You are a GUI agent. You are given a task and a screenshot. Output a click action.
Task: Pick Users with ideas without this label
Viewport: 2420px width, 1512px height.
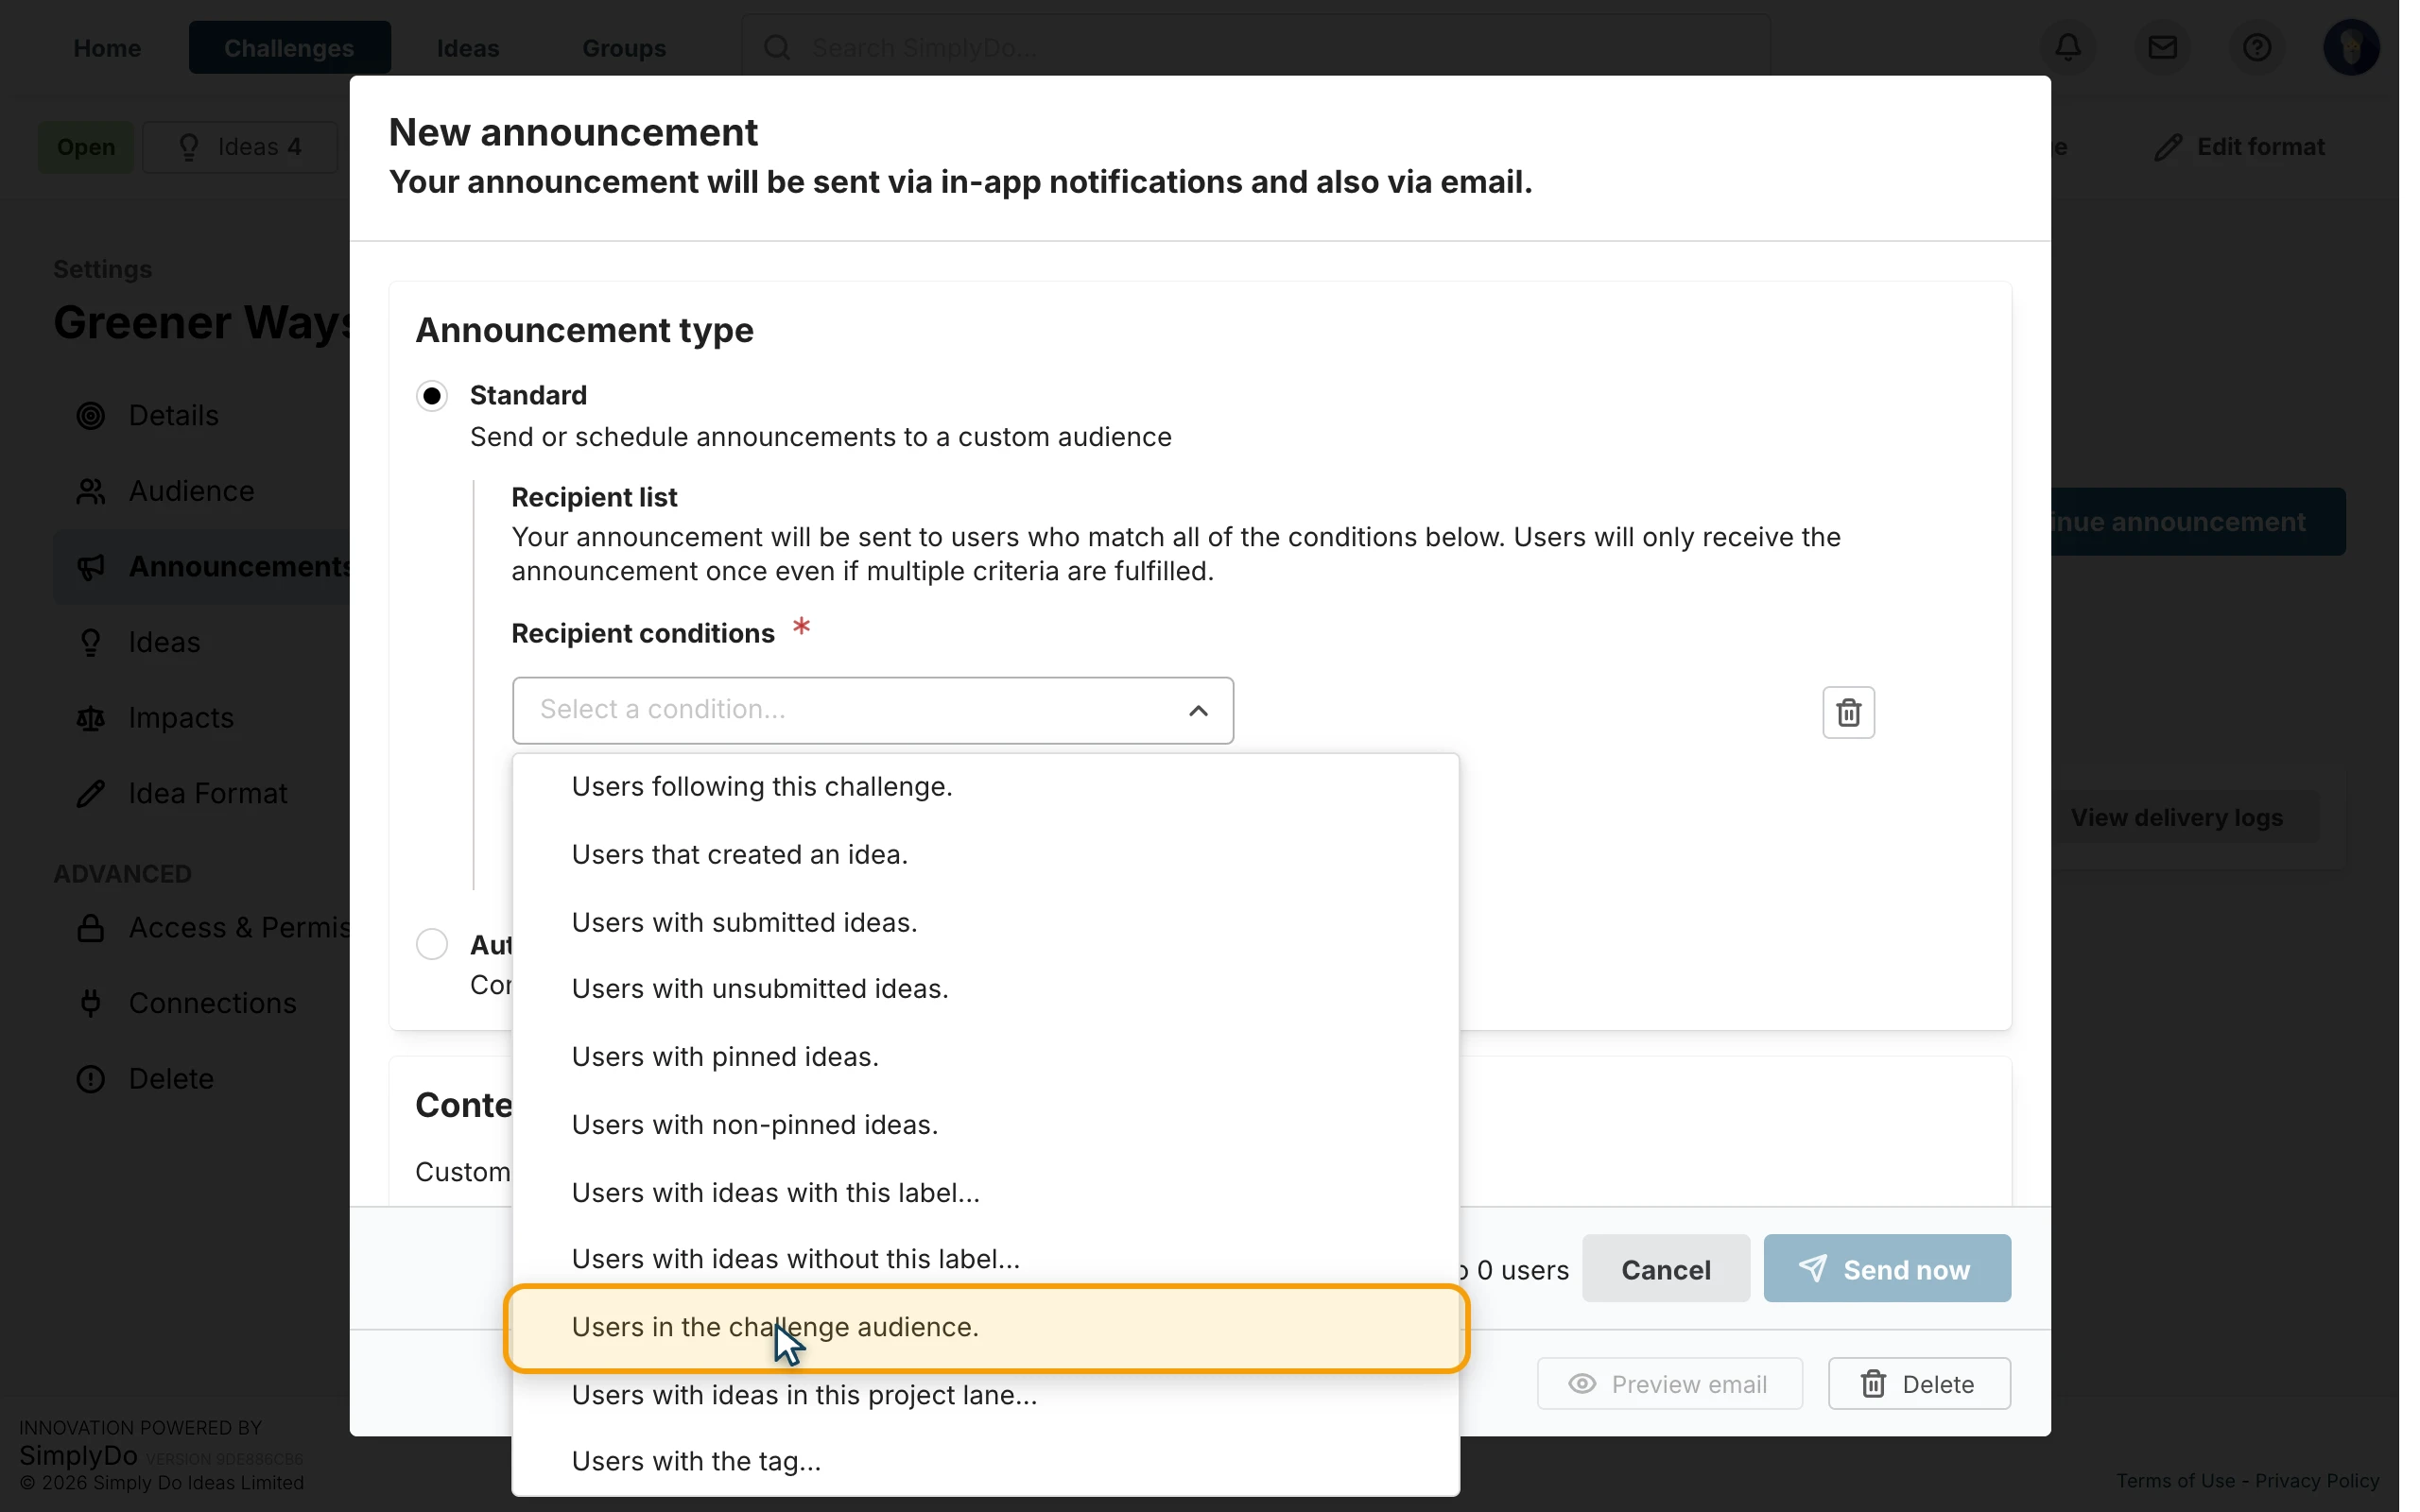coord(985,1259)
